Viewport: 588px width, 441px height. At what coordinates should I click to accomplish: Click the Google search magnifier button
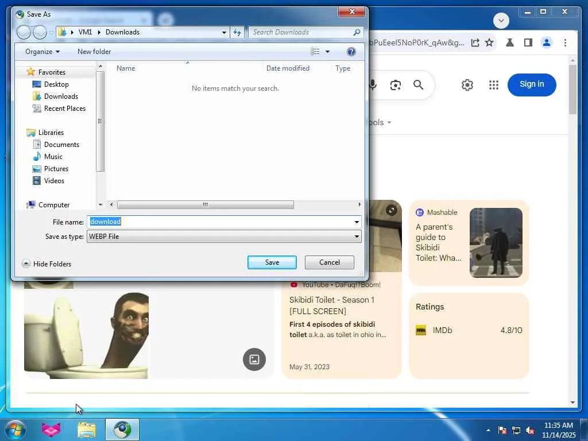[418, 85]
